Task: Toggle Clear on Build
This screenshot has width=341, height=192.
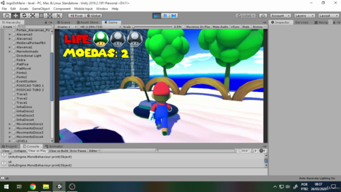Action: tap(59, 150)
